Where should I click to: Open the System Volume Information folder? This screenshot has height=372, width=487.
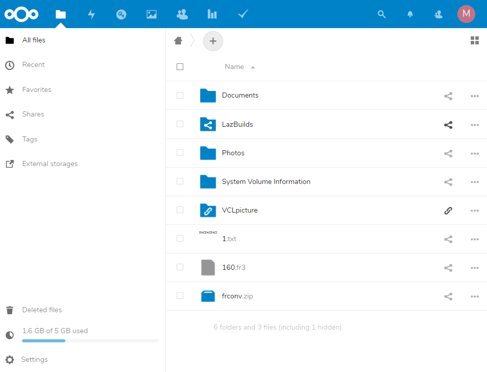click(265, 181)
